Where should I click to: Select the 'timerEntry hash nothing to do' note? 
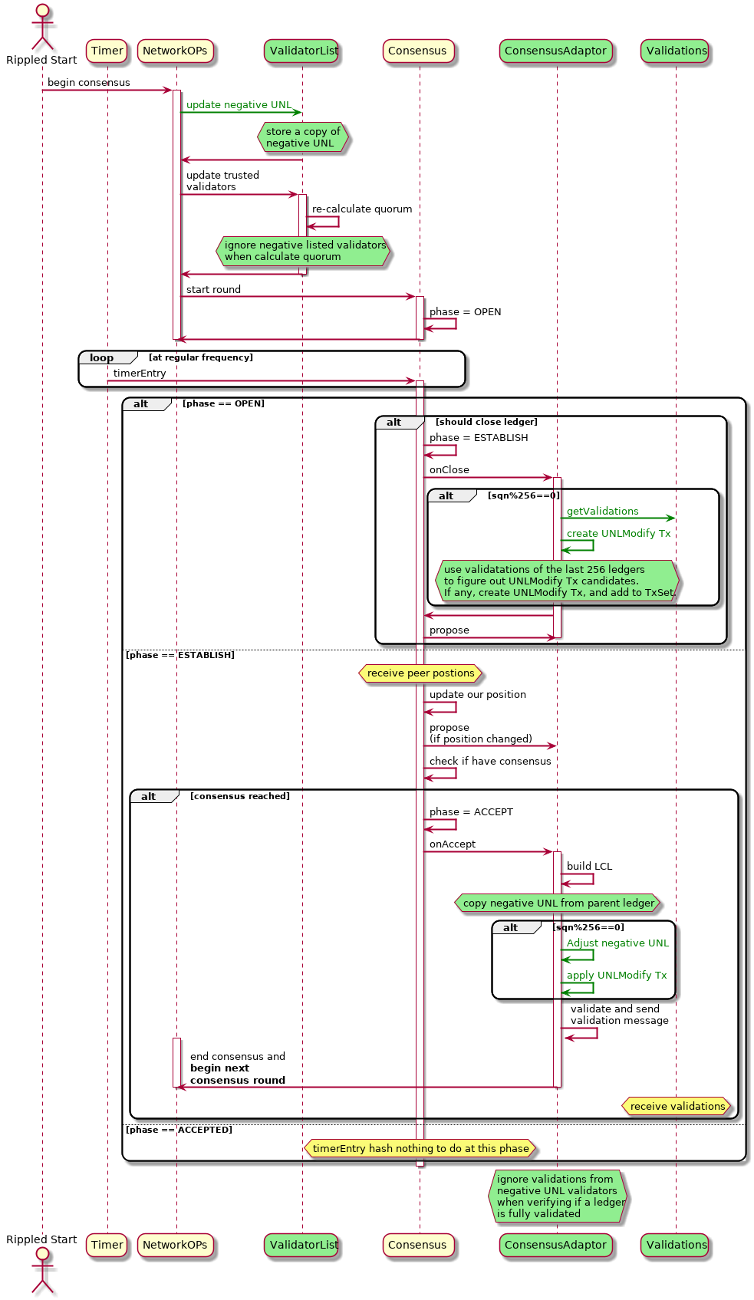click(x=420, y=1149)
